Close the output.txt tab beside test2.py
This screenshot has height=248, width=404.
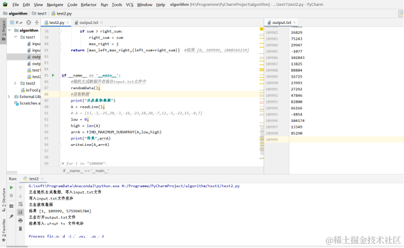click(x=102, y=23)
